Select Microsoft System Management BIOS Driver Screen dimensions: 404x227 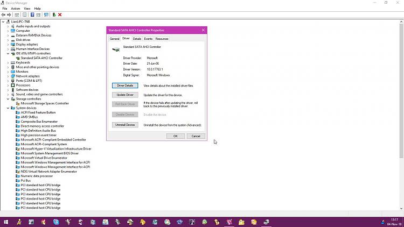point(50,153)
